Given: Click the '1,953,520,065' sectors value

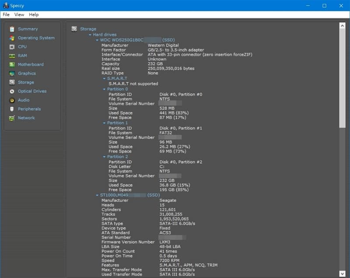Looking at the screenshot, I should pyautogui.click(x=174, y=219).
